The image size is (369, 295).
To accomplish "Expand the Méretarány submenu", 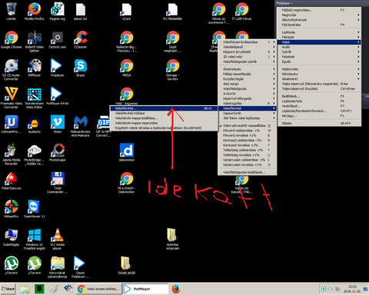I will tap(319, 74).
